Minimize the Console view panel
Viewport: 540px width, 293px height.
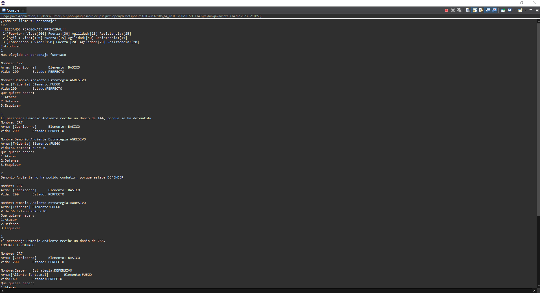pyautogui.click(x=531, y=10)
